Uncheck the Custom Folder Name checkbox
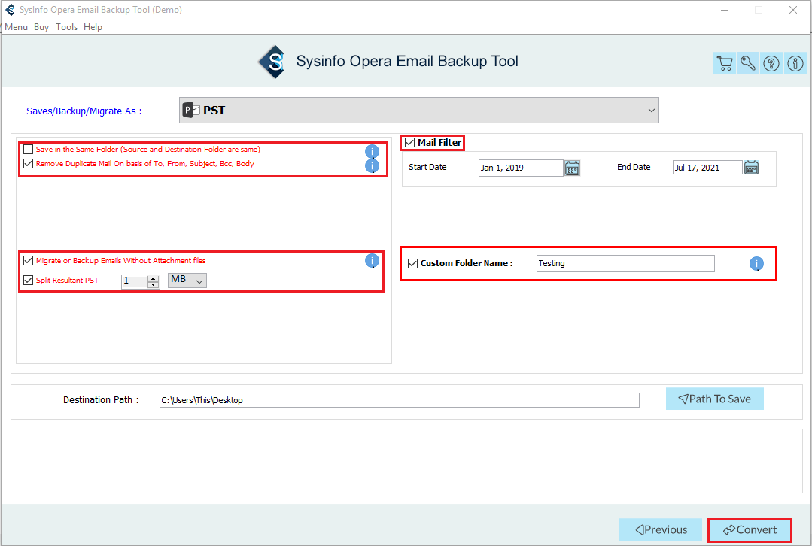Image resolution: width=812 pixels, height=546 pixels. 412,263
